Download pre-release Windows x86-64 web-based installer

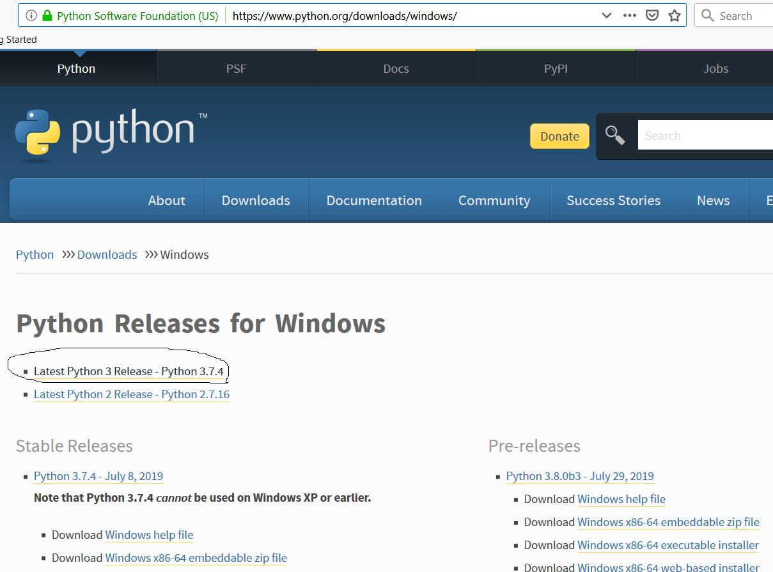click(669, 566)
